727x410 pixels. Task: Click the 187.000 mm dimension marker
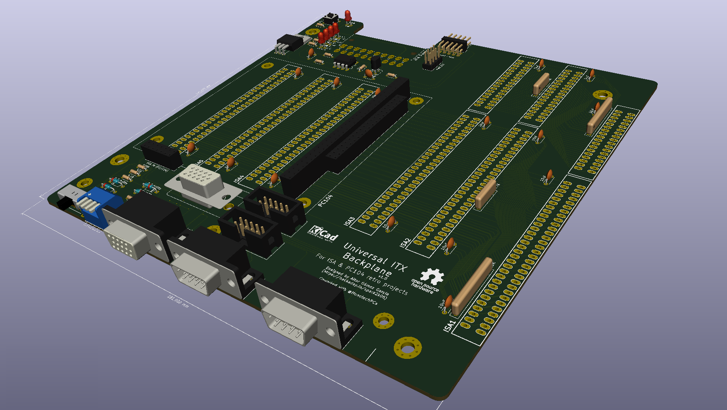click(x=177, y=302)
